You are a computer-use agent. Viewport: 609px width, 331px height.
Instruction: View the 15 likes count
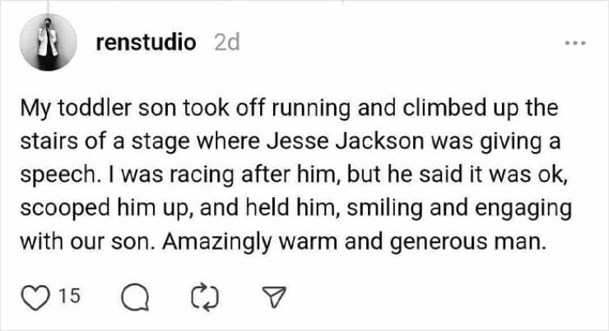point(71,294)
